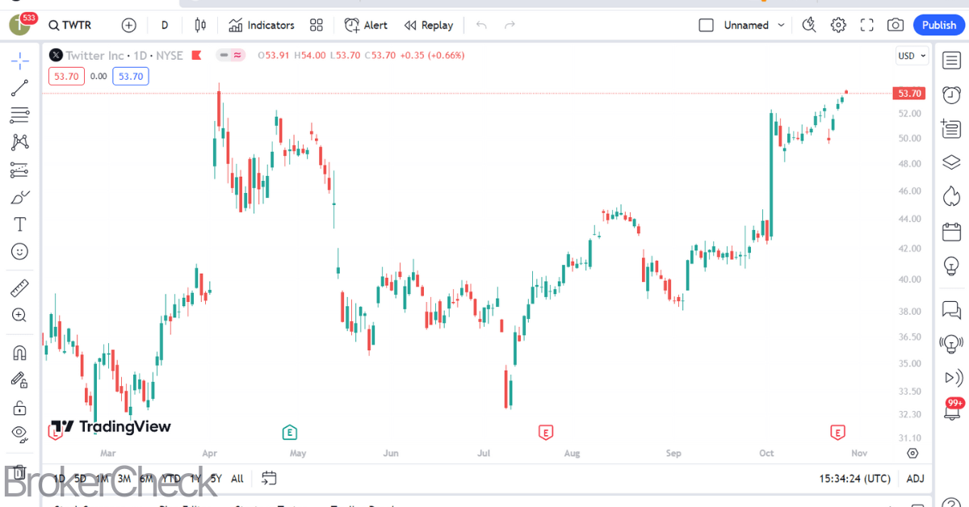This screenshot has width=969, height=507.
Task: Open calendar panel
Action: click(951, 232)
